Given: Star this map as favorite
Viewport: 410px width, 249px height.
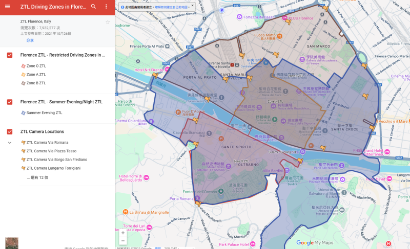Looking at the screenshot, I should [108, 22].
